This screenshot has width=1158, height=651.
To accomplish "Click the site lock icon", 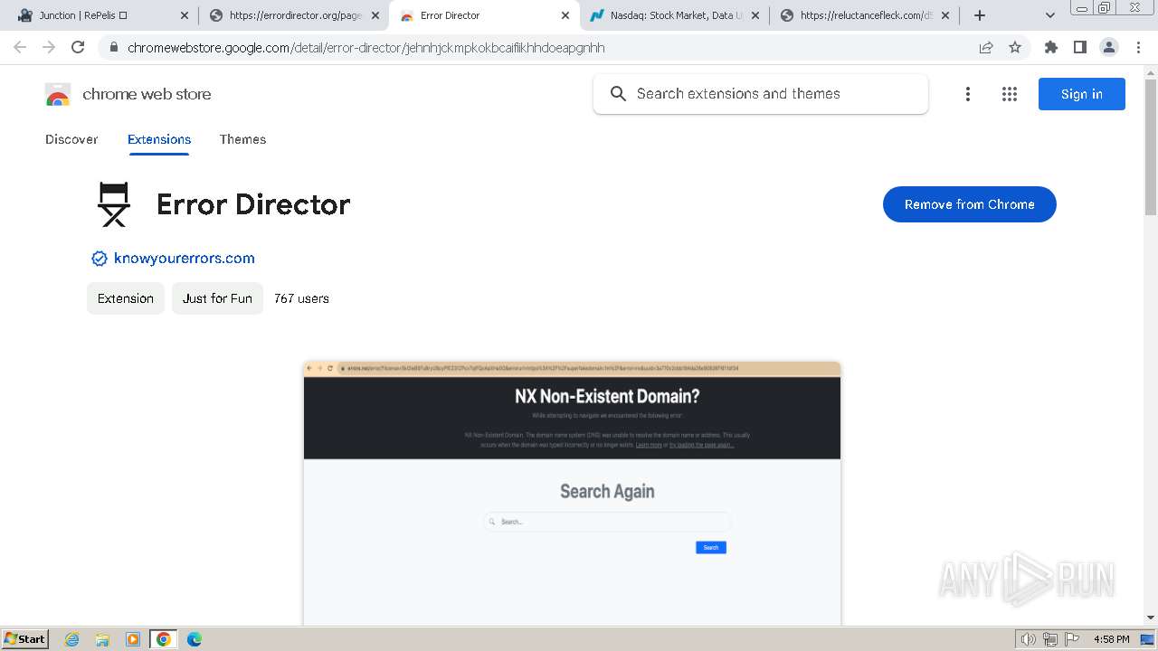I will 113,47.
